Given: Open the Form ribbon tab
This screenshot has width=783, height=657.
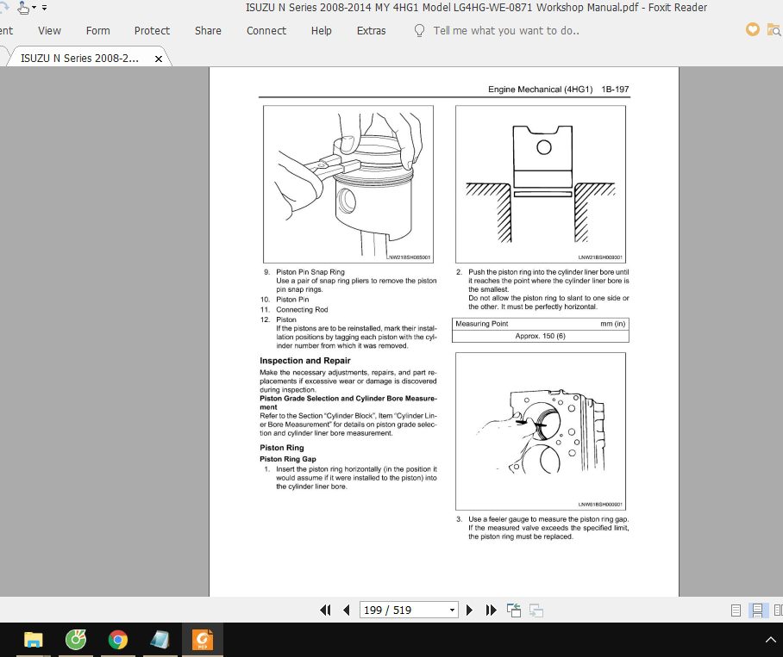Looking at the screenshot, I should pos(98,31).
